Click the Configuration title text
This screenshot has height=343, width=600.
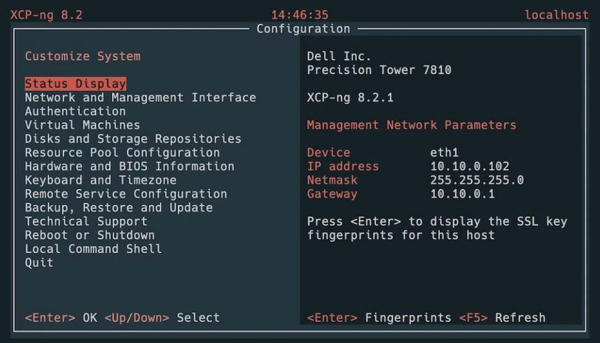[x=304, y=28]
